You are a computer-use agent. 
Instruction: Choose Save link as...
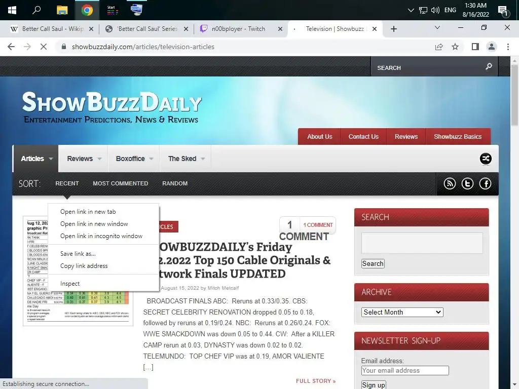[x=103, y=254]
